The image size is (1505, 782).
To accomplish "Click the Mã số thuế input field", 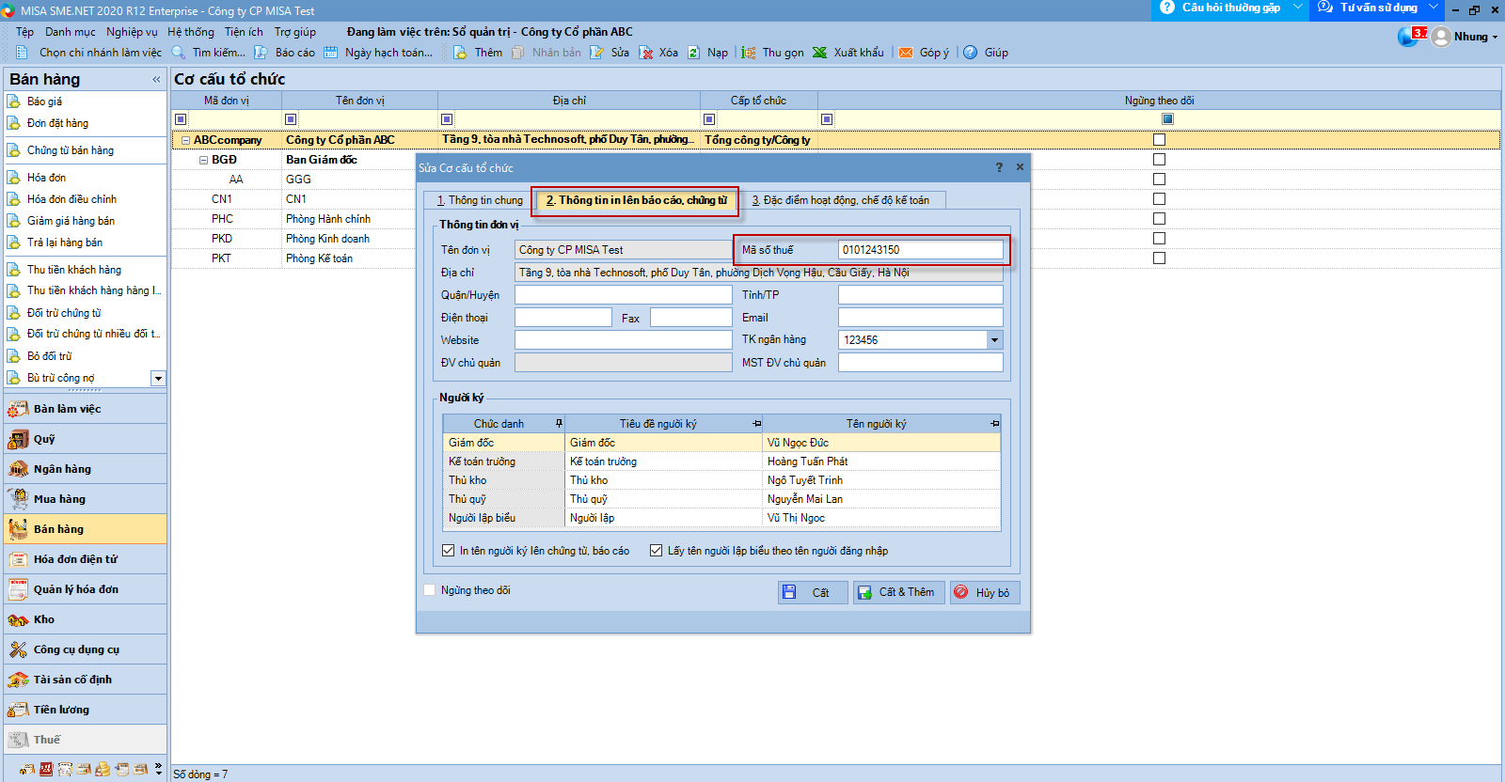I will point(920,250).
